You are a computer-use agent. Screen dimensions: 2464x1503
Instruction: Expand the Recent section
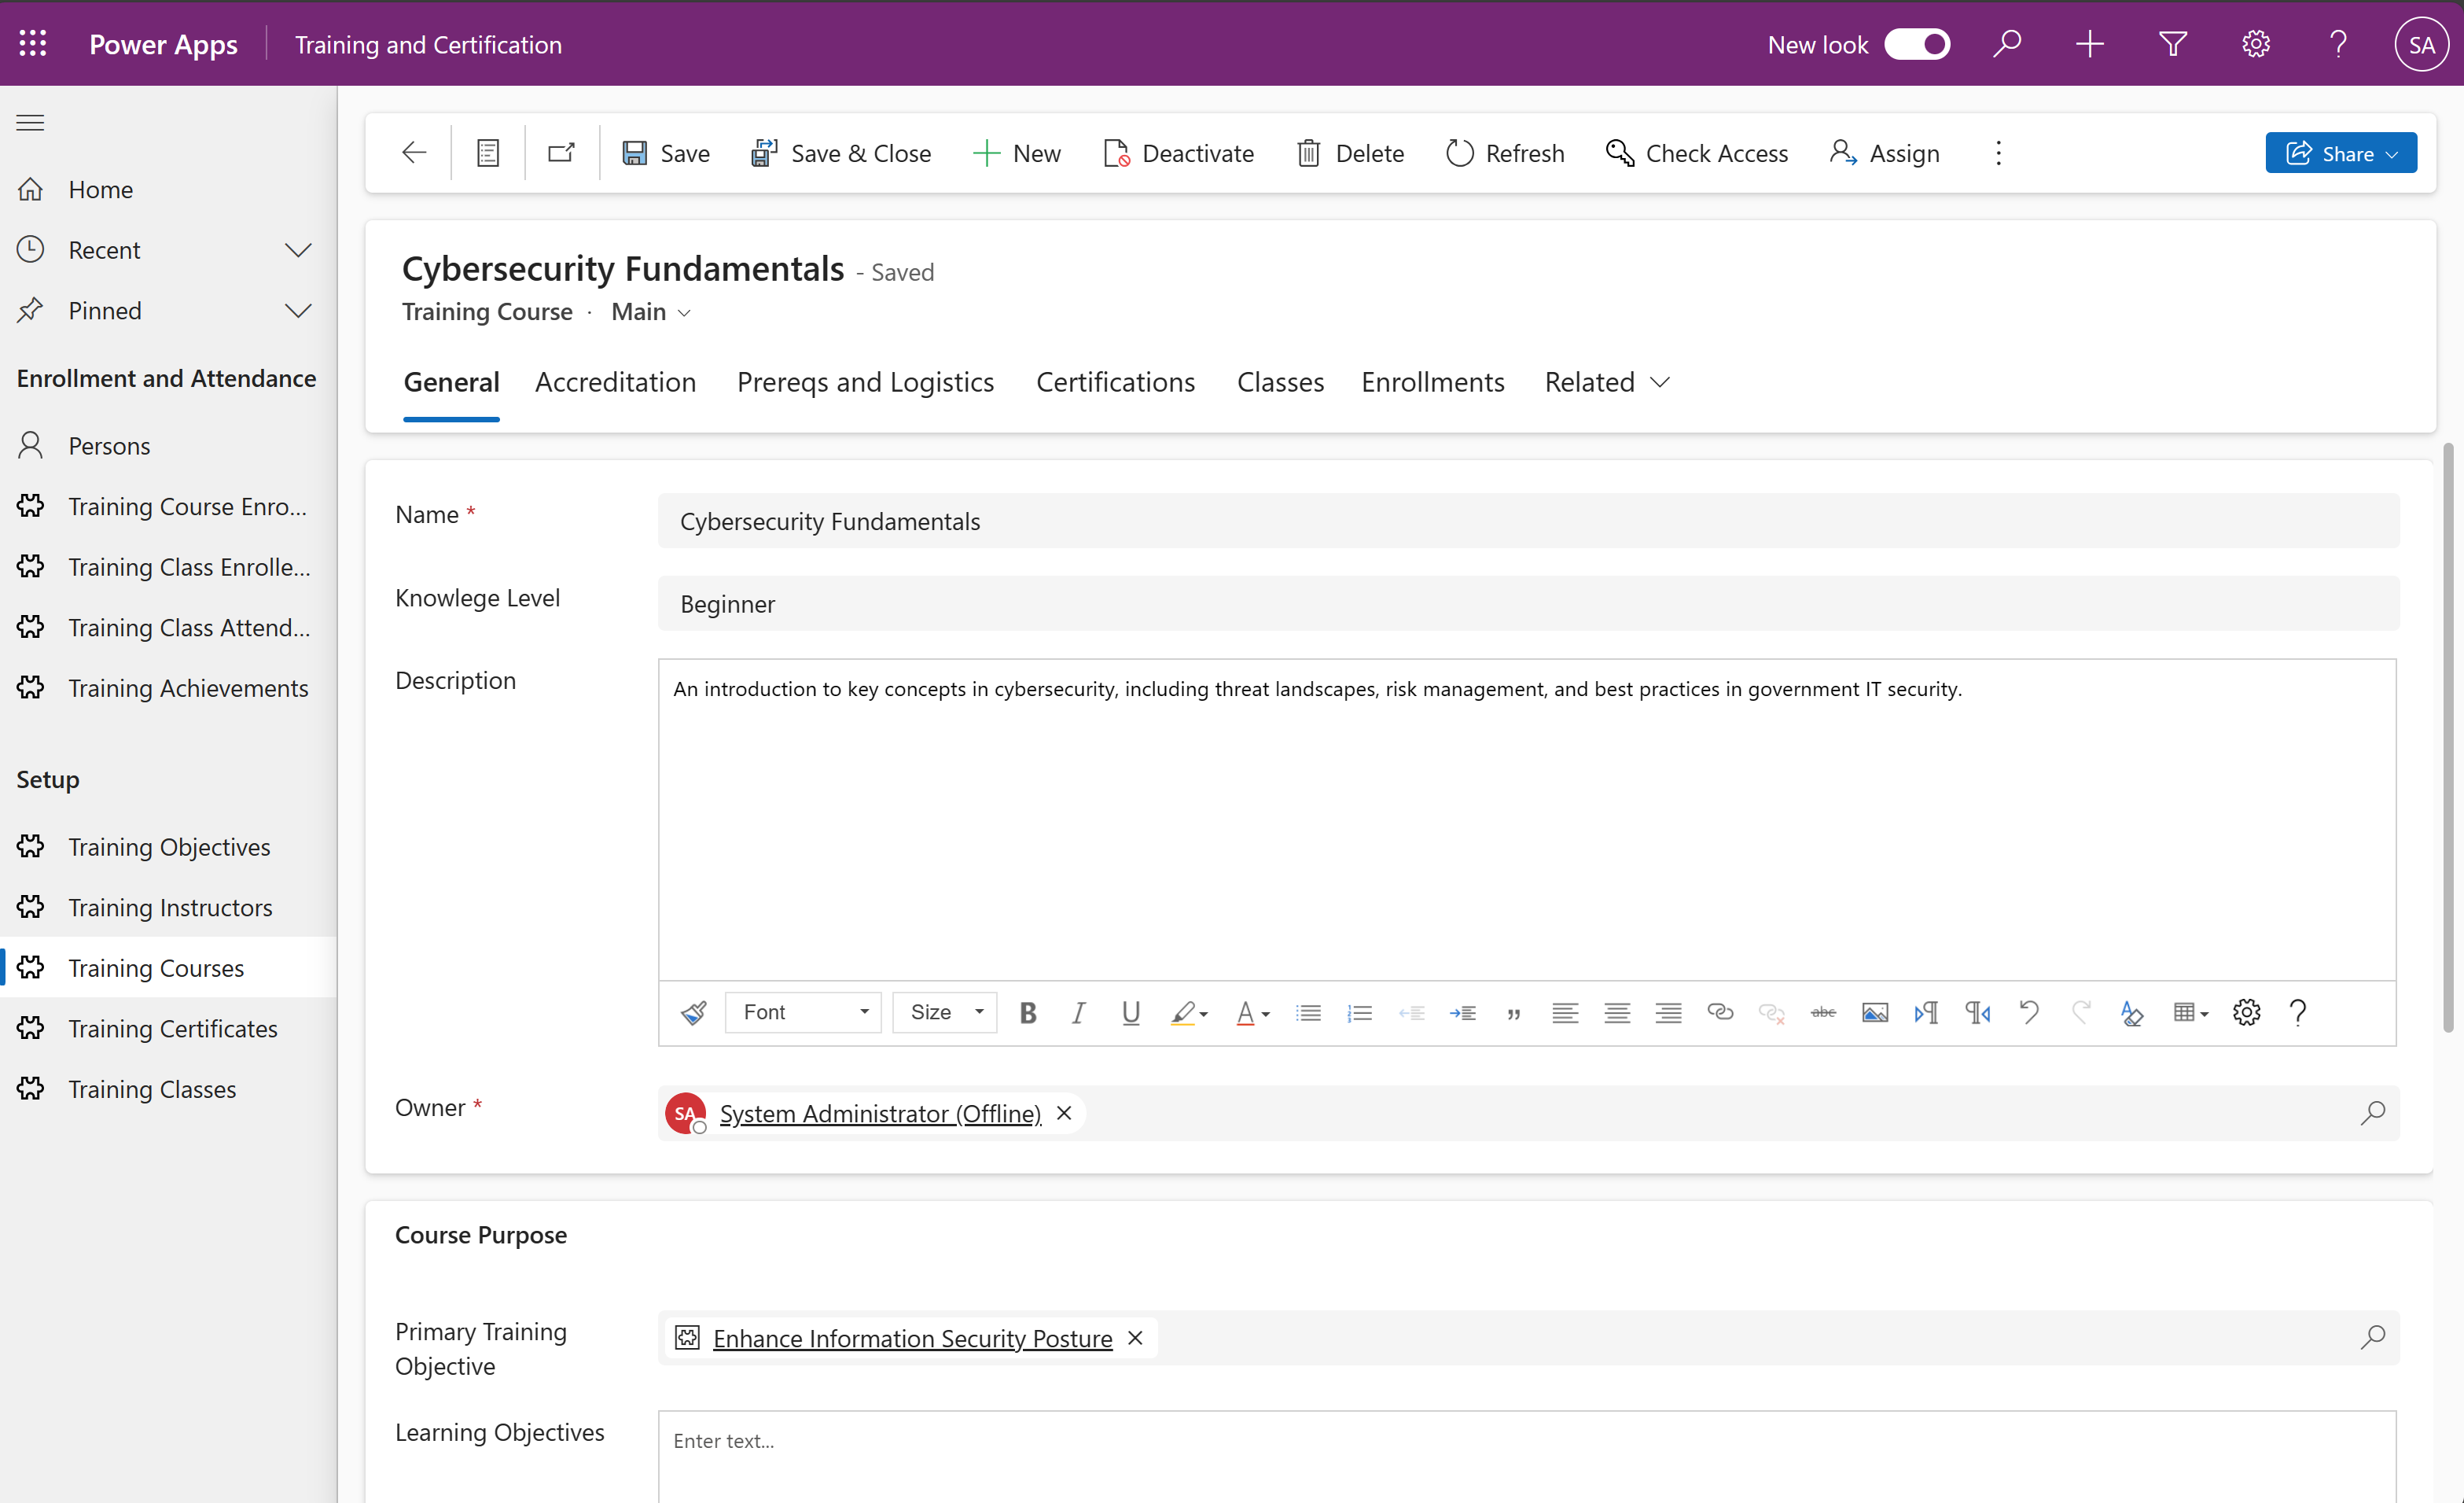click(x=168, y=250)
